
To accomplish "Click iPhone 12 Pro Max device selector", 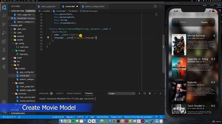I will [138, 117].
